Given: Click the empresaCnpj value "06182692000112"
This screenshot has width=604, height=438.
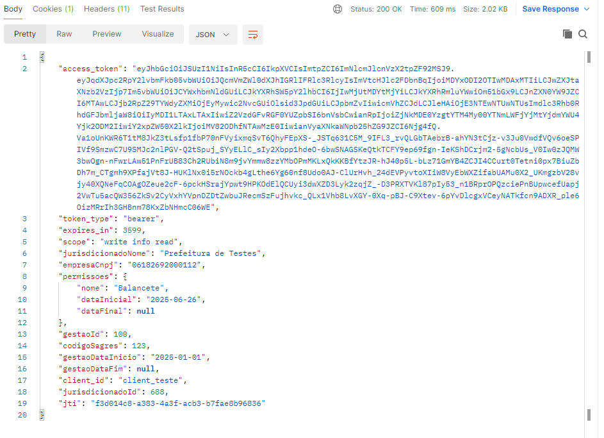Looking at the screenshot, I should 165,265.
